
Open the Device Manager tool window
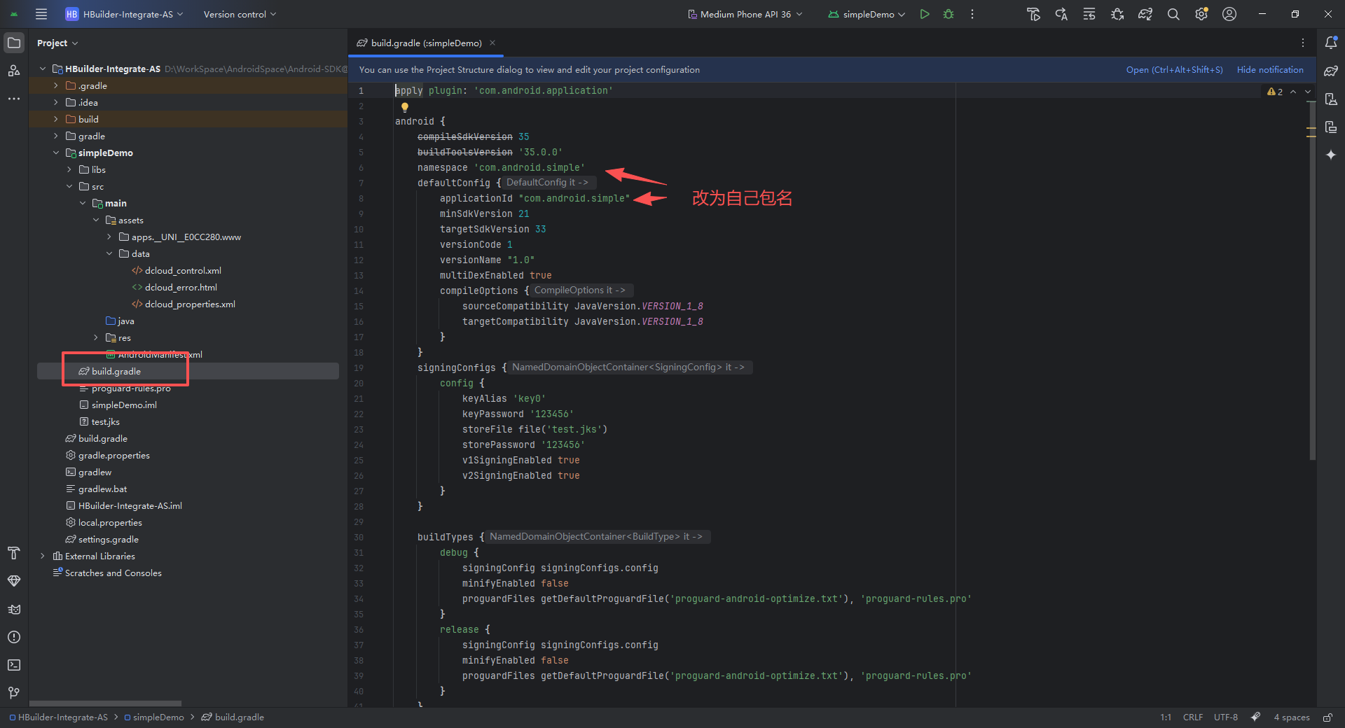pyautogui.click(x=1331, y=99)
